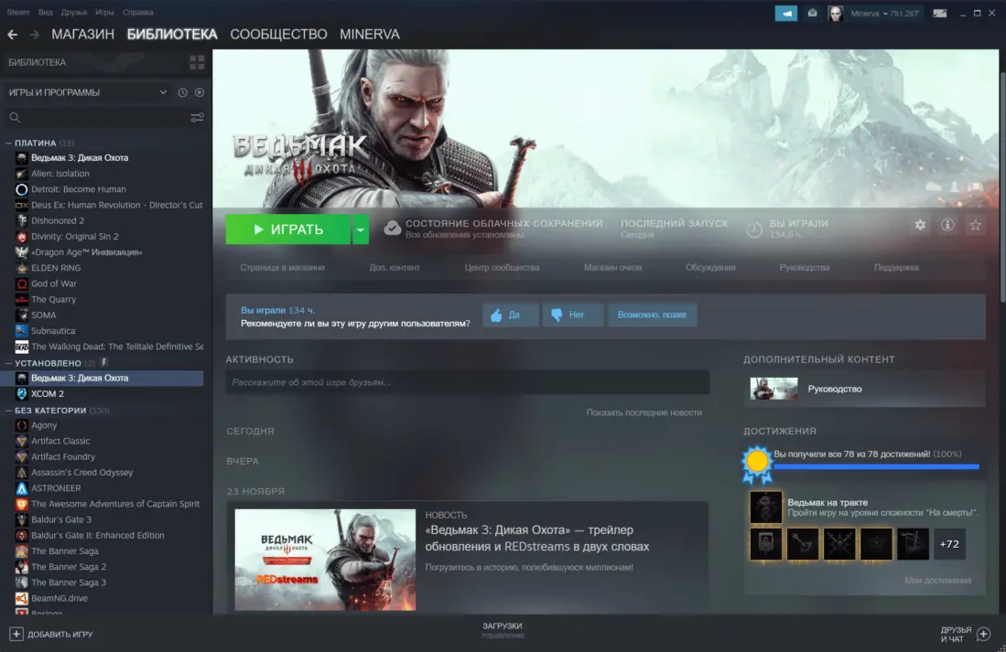Switch library to grid view icon

click(197, 62)
